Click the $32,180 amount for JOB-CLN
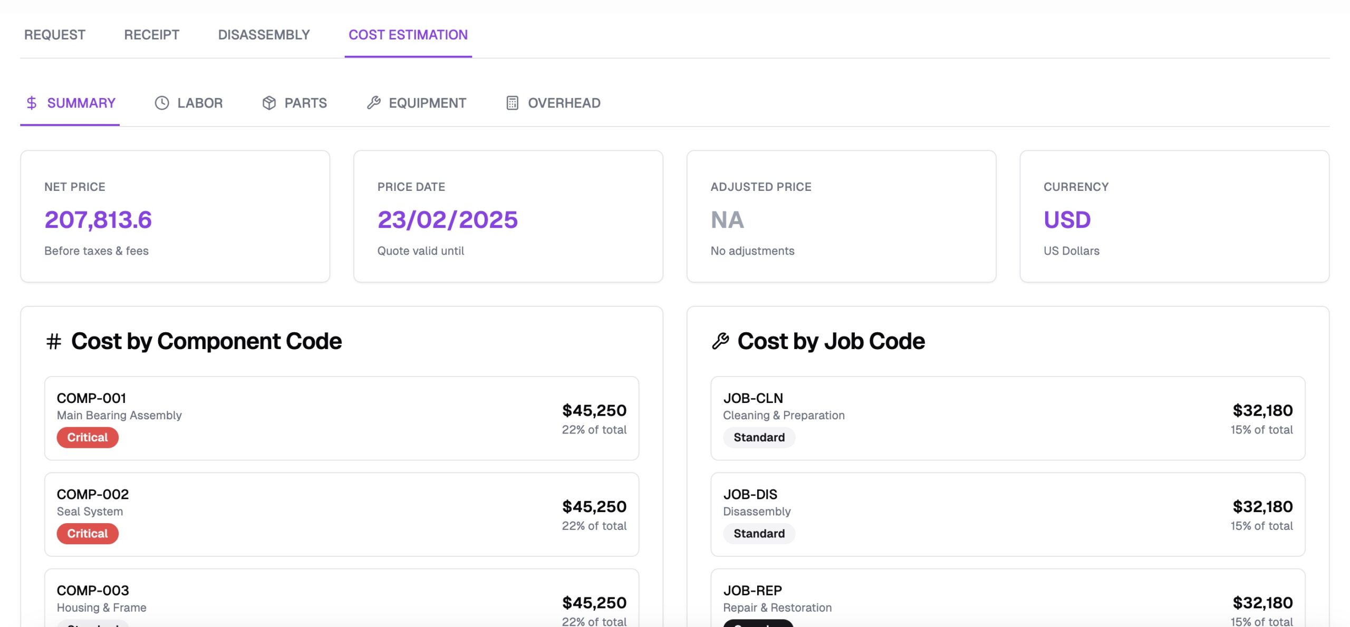Screen dimensions: 1350x627 pos(1262,410)
